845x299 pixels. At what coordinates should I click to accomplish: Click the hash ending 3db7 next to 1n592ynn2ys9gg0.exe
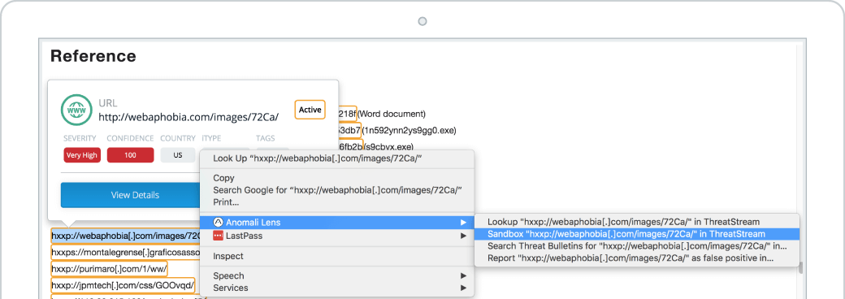point(349,130)
